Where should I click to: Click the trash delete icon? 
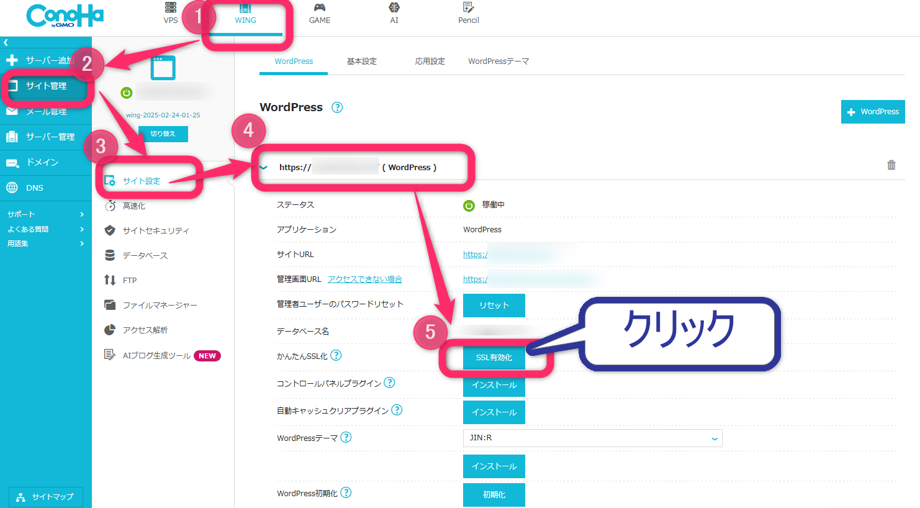[891, 165]
